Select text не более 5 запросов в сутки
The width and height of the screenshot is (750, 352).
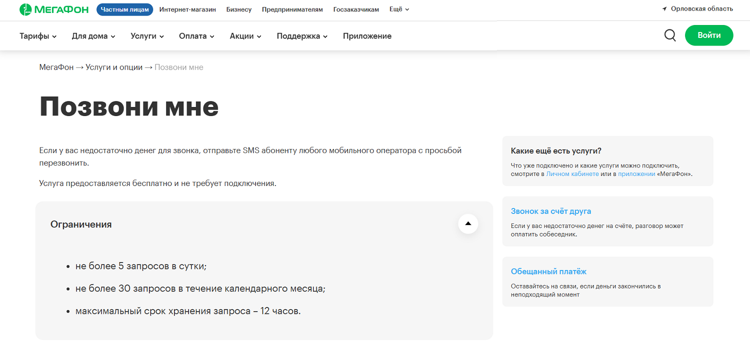141,266
